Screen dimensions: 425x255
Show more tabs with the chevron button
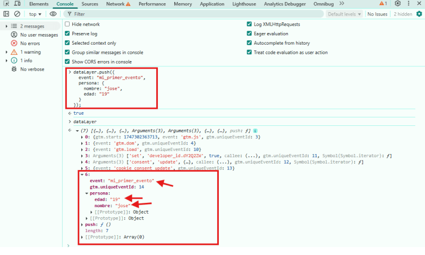(x=342, y=4)
